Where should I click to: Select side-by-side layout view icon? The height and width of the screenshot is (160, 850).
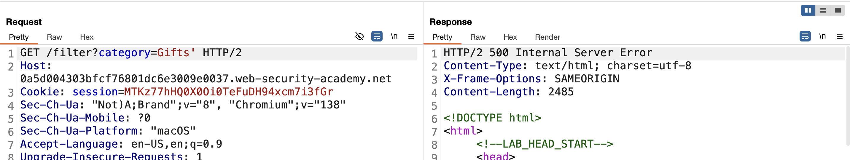tap(808, 10)
